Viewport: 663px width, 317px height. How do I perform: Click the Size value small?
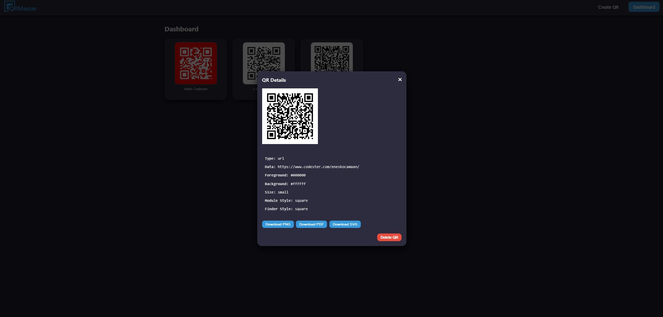283,192
